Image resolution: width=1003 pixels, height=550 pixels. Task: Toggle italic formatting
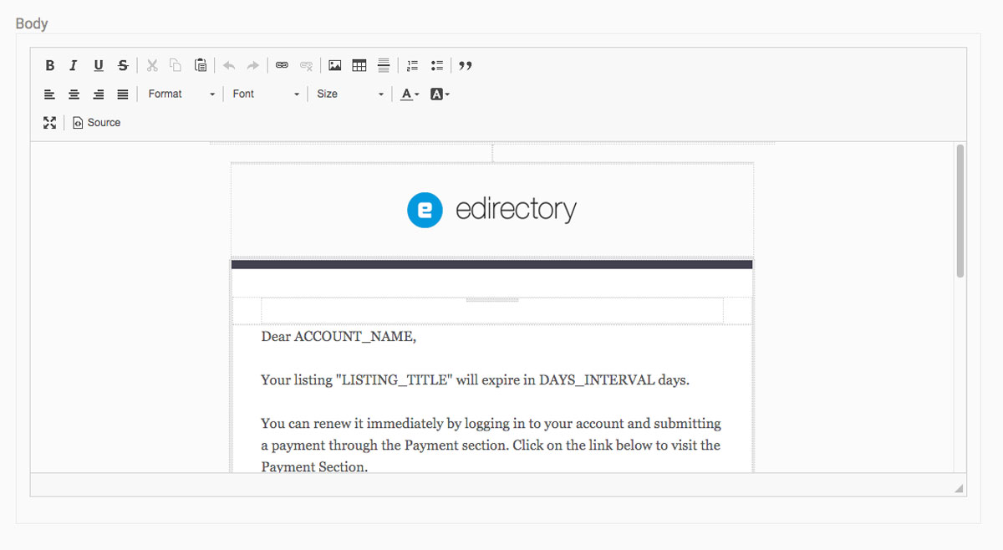(x=74, y=65)
